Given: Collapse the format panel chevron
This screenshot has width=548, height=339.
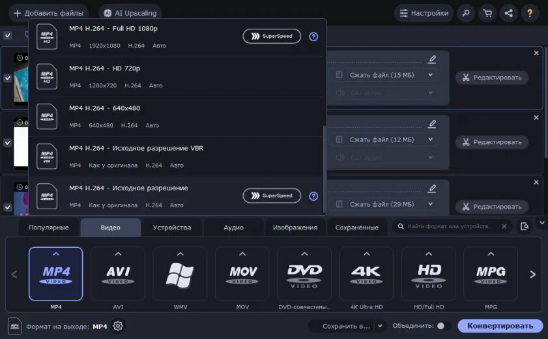Looking at the screenshot, I should [x=541, y=222].
